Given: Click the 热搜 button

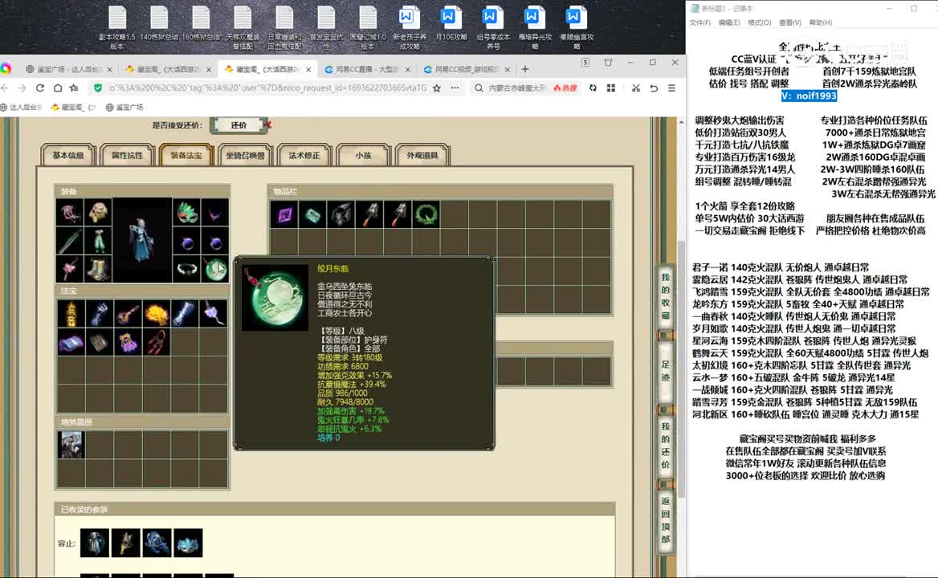Looking at the screenshot, I should [x=565, y=88].
